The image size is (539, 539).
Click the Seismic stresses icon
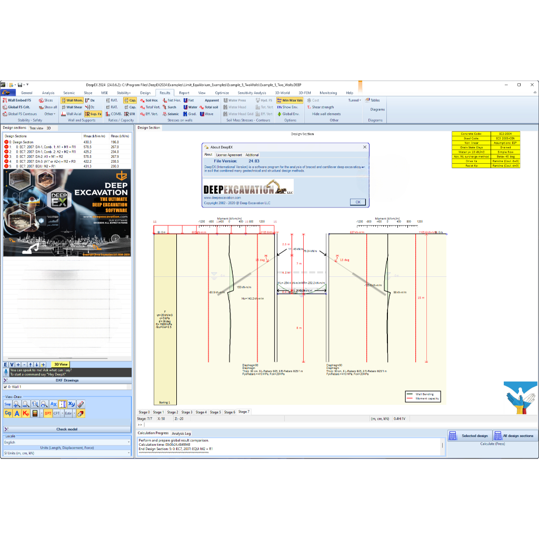pyautogui.click(x=168, y=113)
